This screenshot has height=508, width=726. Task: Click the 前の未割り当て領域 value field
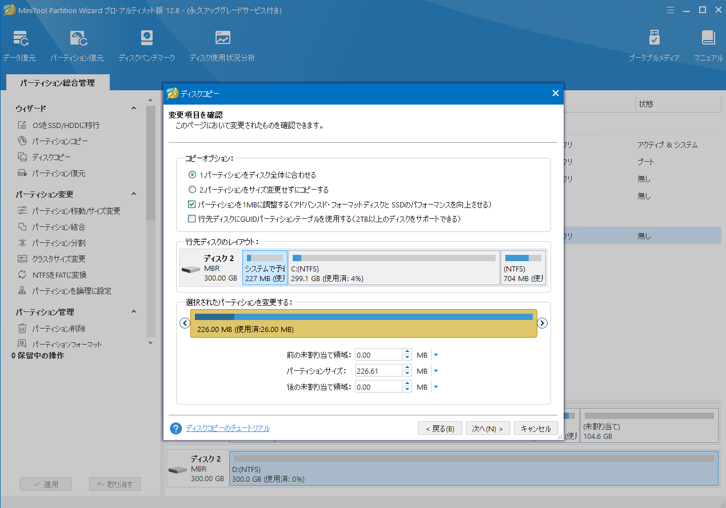pos(379,355)
